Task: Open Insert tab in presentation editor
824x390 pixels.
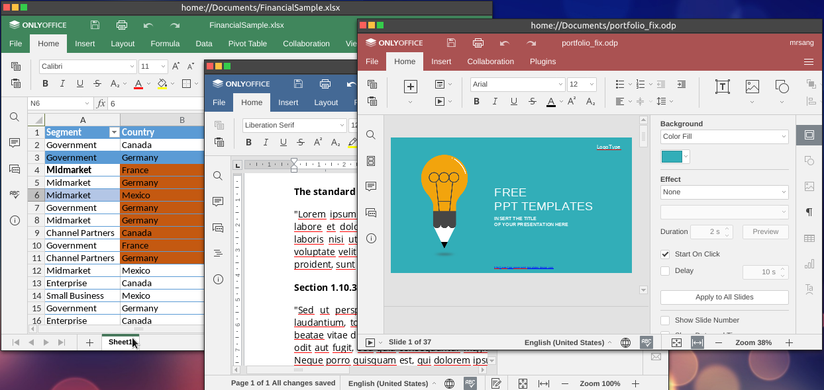Action: 441,61
